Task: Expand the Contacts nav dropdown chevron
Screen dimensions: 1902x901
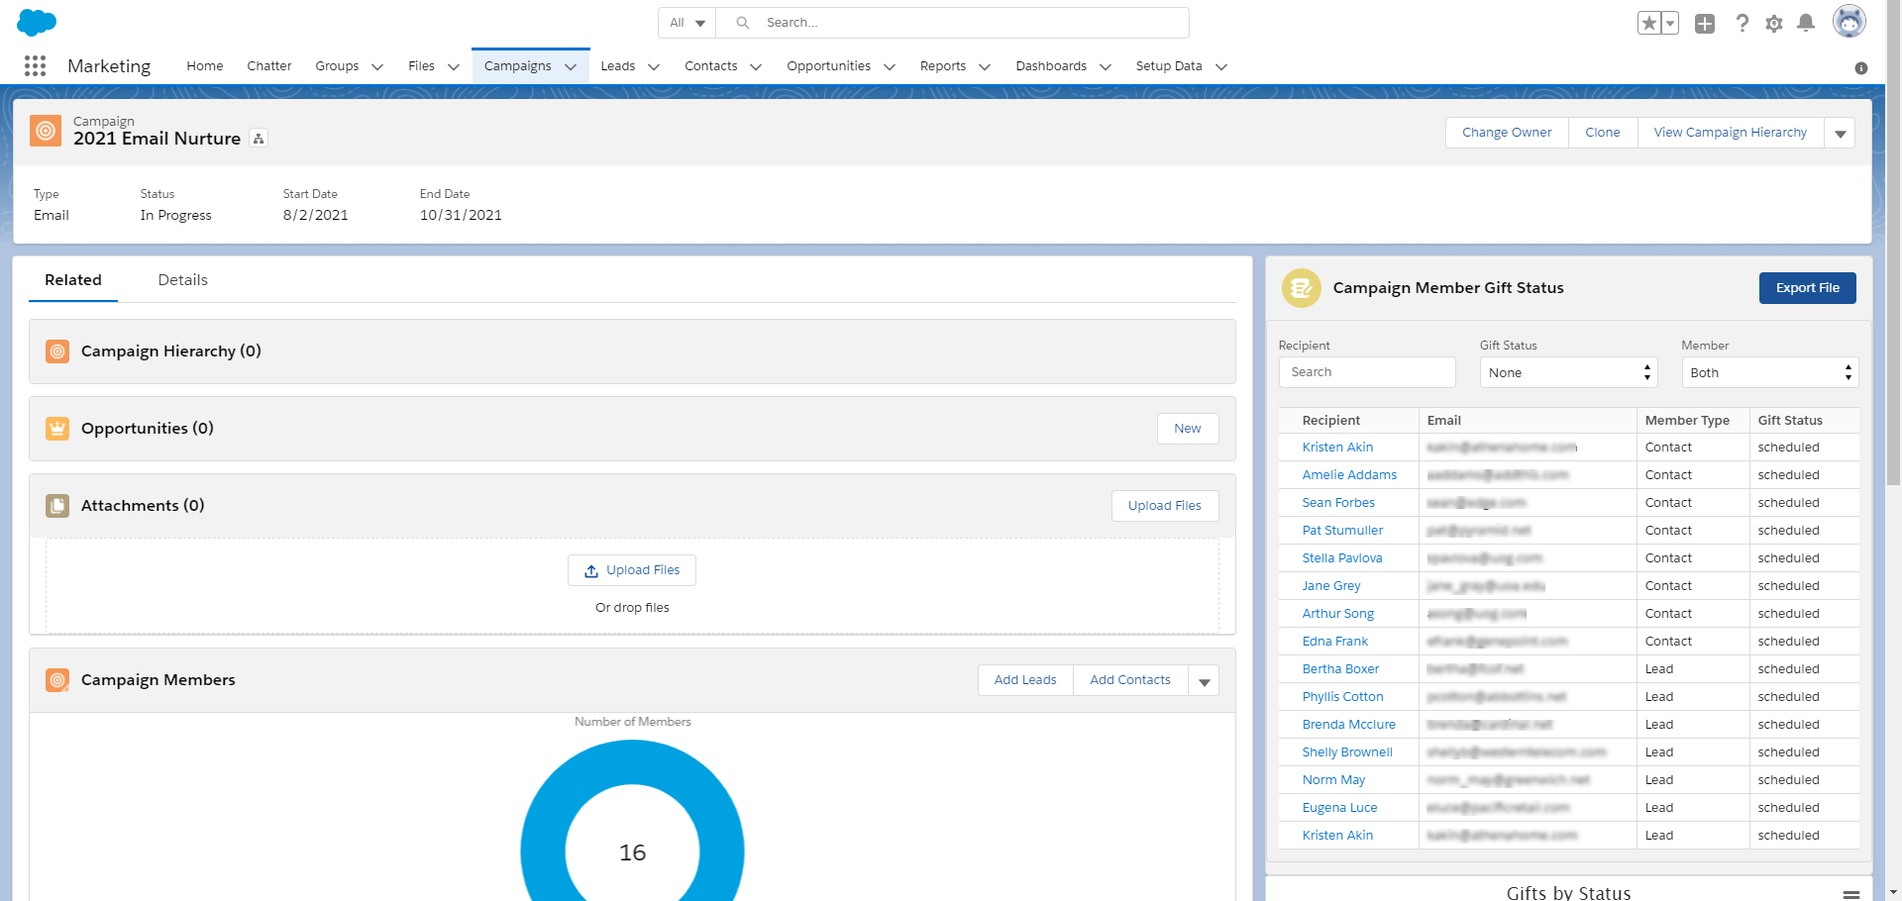Action: [756, 66]
